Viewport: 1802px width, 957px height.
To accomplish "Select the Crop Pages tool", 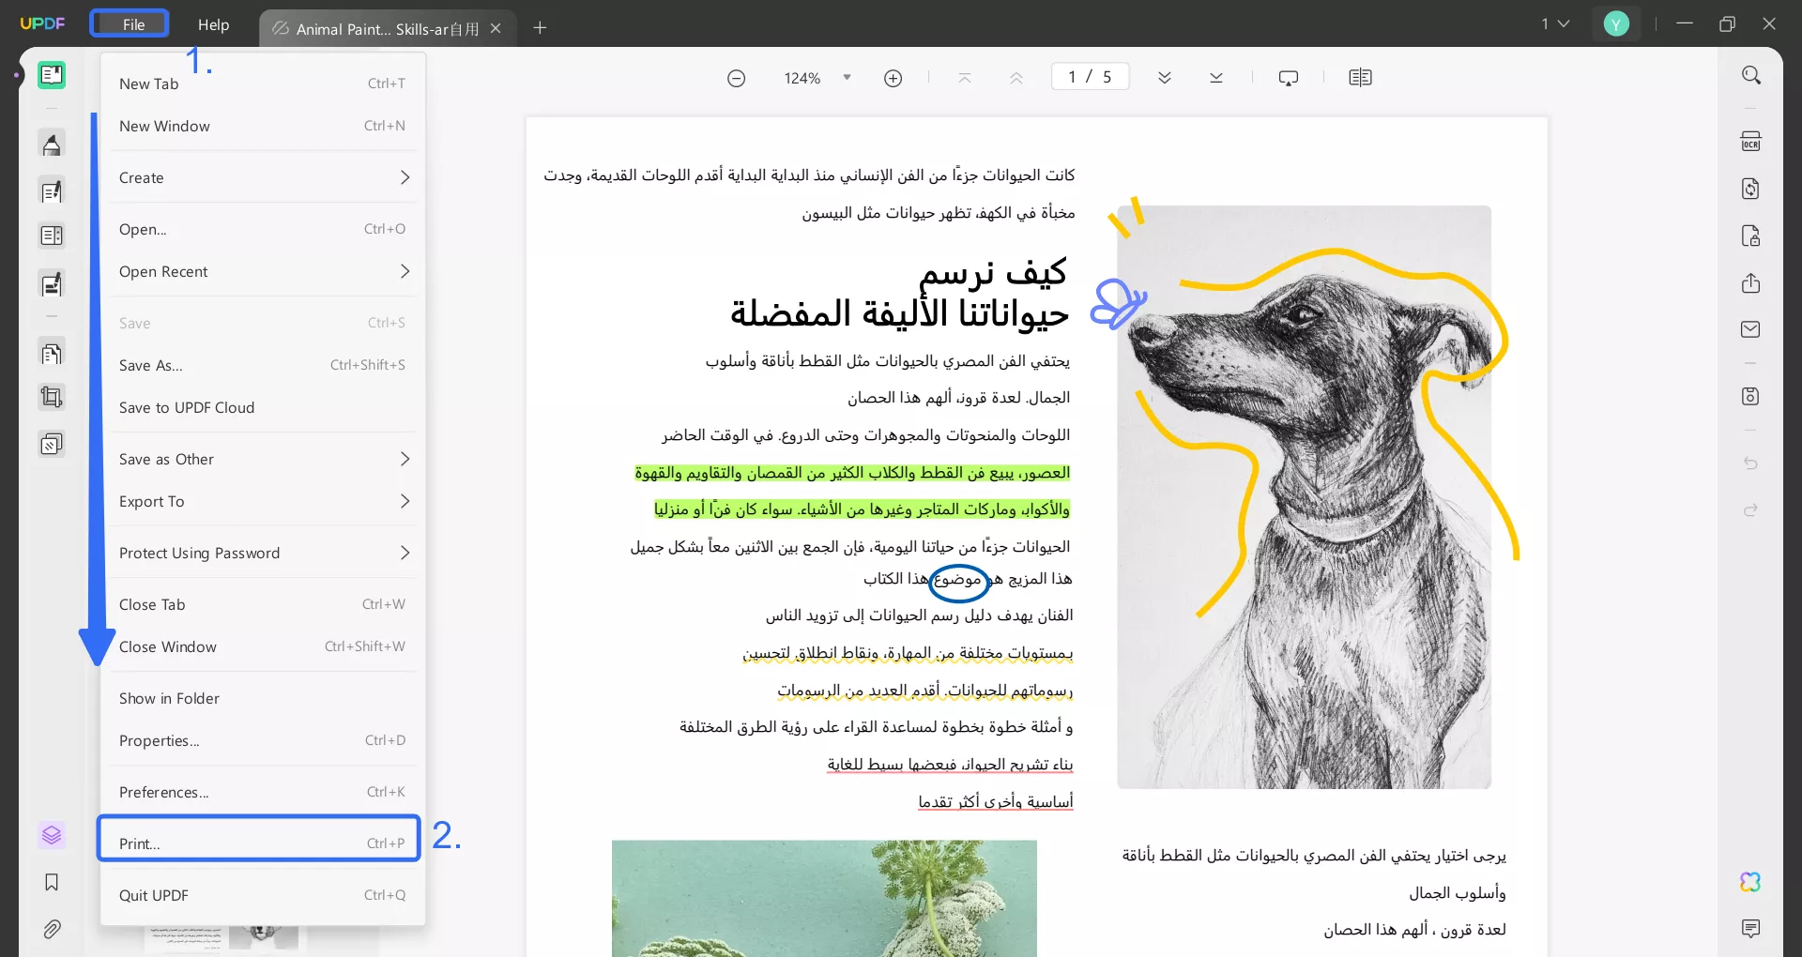I will click(52, 397).
